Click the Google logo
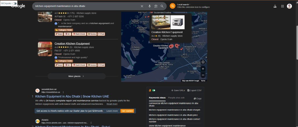 pos(18,6)
